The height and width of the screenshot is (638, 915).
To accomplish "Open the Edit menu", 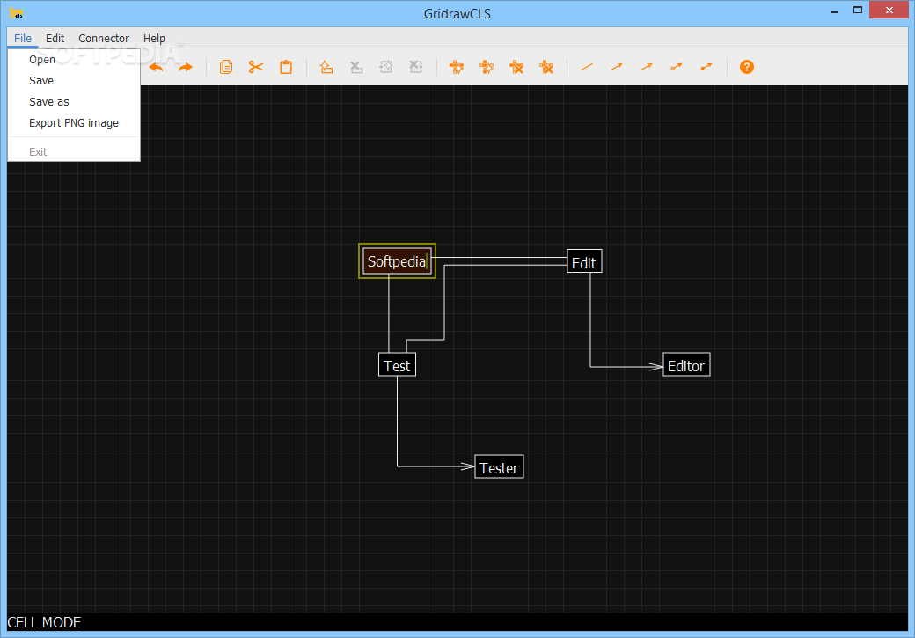I will pos(55,38).
